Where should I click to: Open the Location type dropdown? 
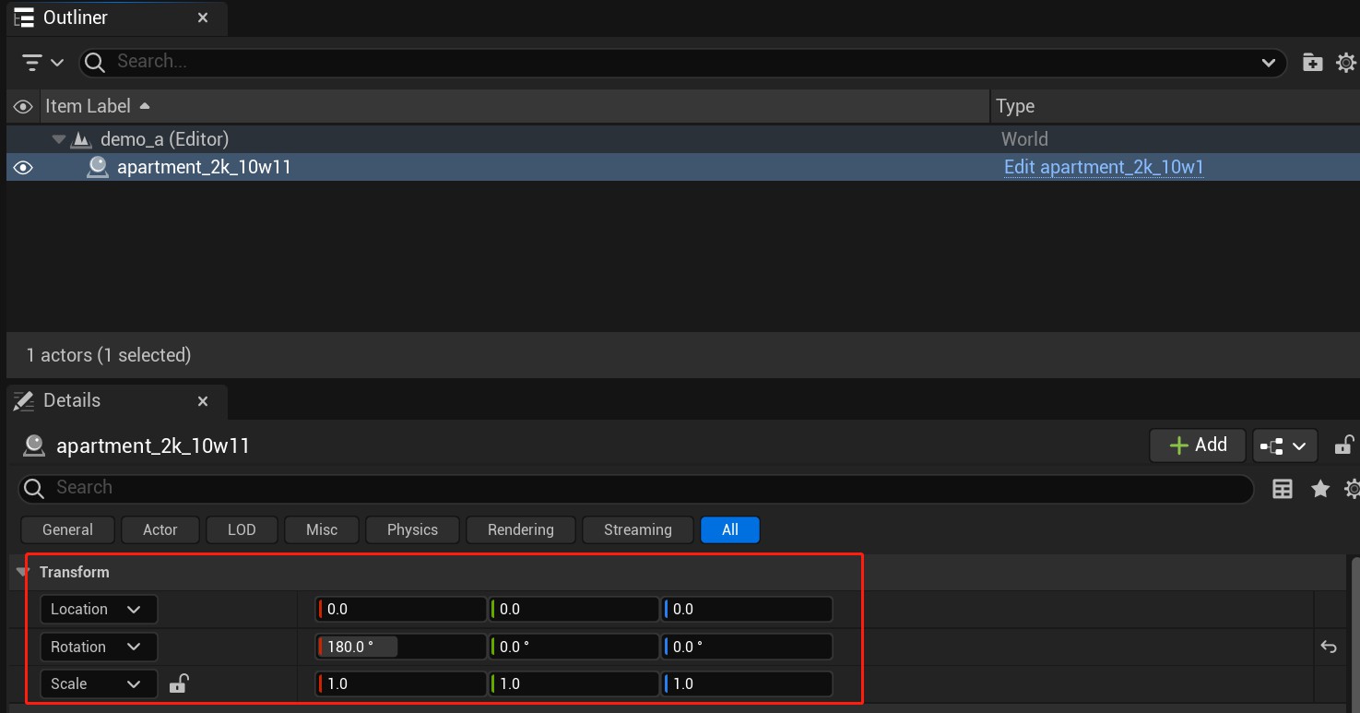coord(99,609)
